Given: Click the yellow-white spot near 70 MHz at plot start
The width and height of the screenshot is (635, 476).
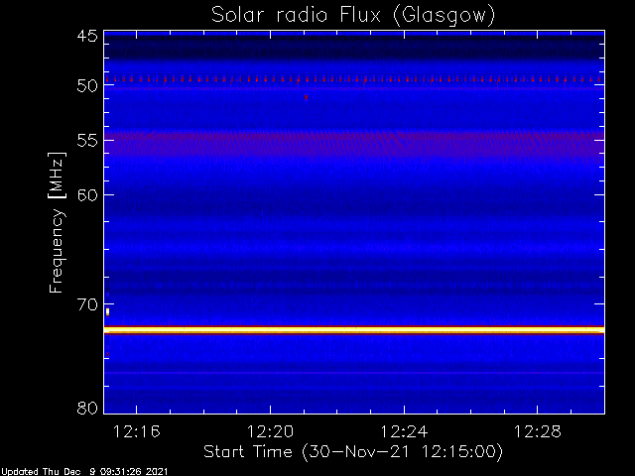Looking at the screenshot, I should tap(107, 311).
